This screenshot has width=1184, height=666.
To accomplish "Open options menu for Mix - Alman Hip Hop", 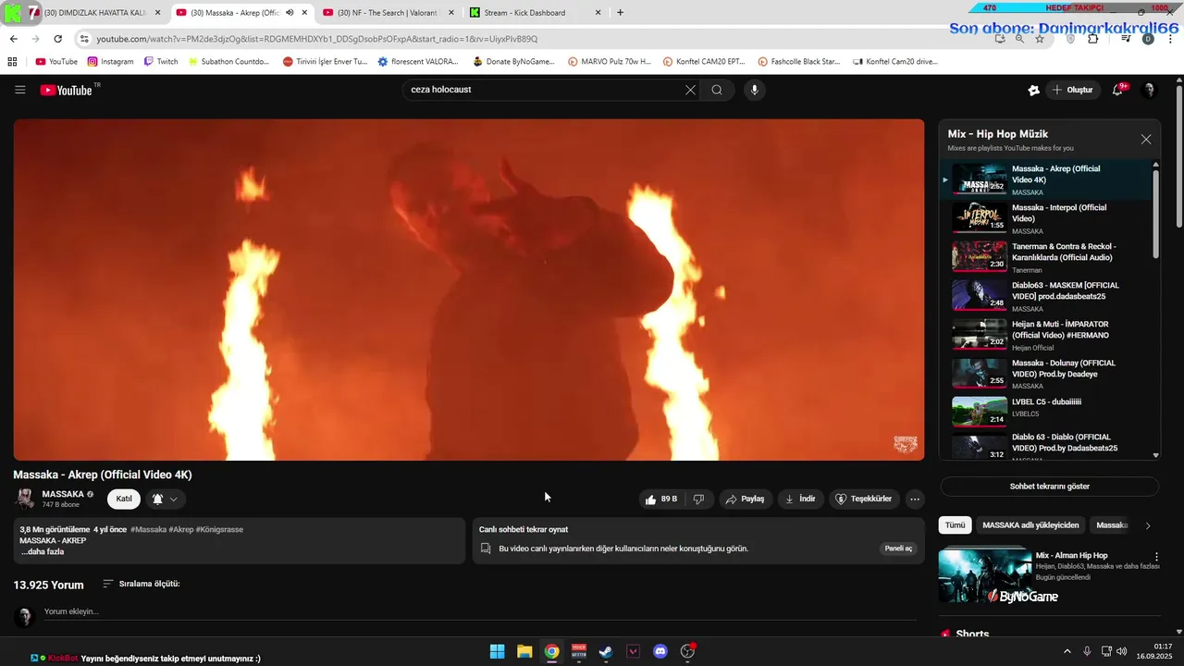I will point(1156,557).
